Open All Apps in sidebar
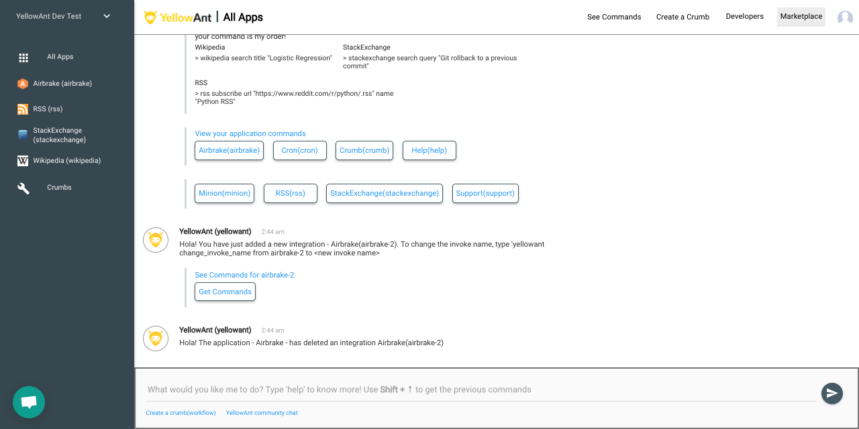The height and width of the screenshot is (429, 859). [60, 57]
